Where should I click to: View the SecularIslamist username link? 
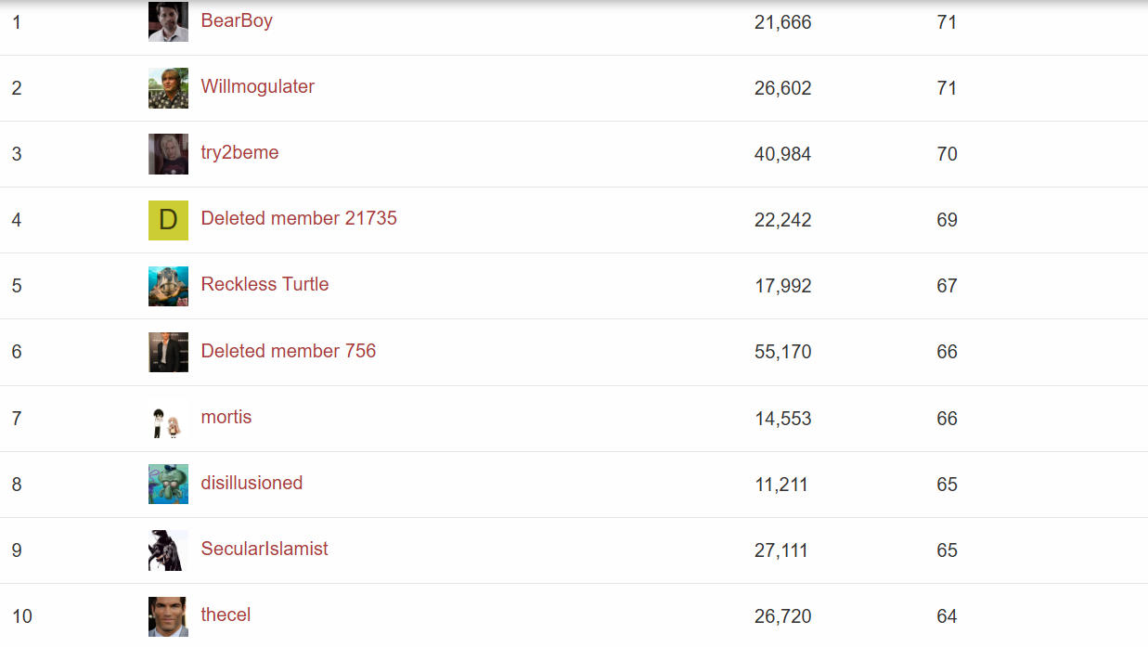pos(264,549)
